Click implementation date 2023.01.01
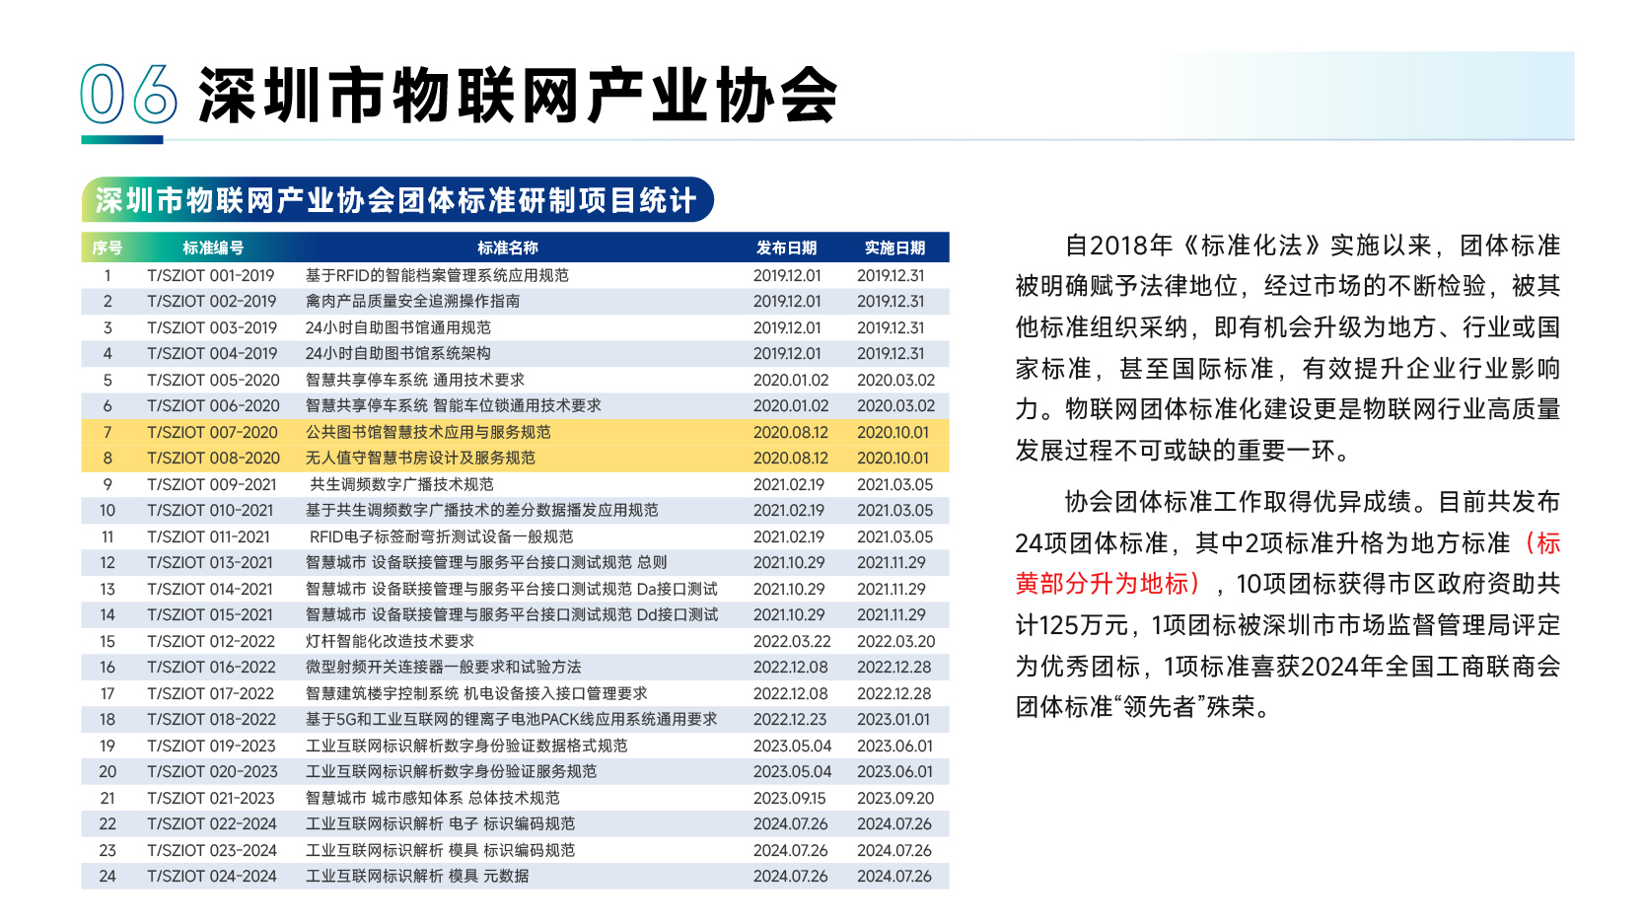 893,719
